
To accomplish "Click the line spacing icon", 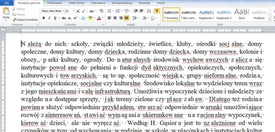I will (x=134, y=18).
